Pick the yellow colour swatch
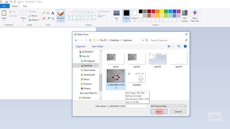The image size is (230, 129). pos(162,11)
